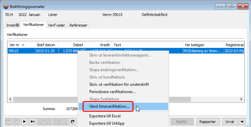The height and width of the screenshot is (127, 251).
Task: Jump to last record arrow
Action: point(33,122)
